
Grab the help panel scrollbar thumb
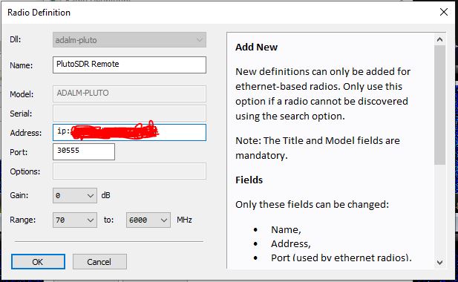[x=440, y=105]
